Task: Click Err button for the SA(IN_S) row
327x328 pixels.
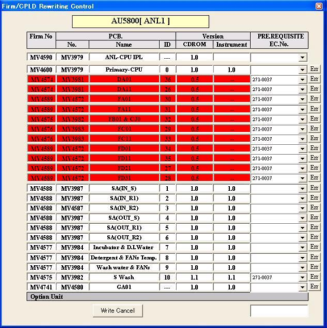Action: pos(314,188)
